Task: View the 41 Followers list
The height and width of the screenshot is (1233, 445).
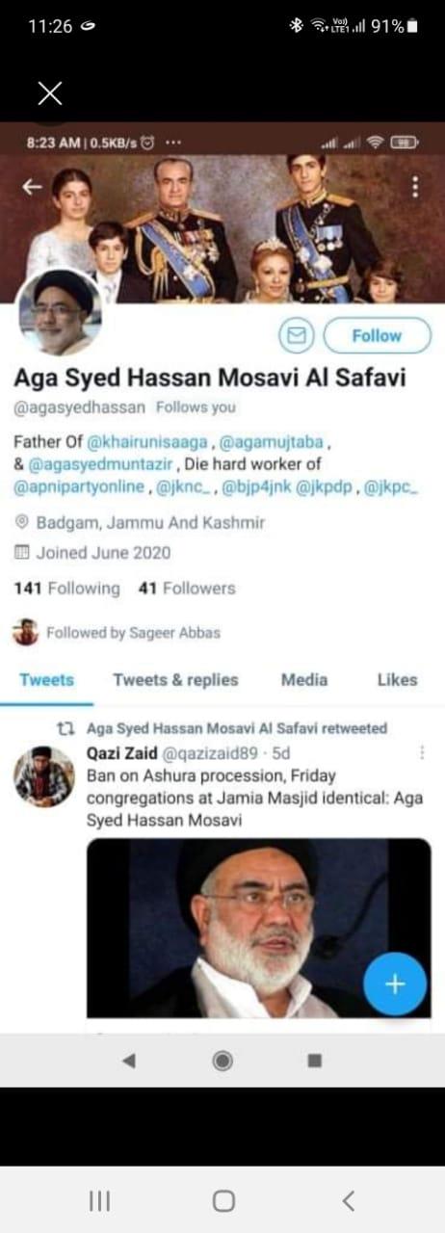Action: 187,589
